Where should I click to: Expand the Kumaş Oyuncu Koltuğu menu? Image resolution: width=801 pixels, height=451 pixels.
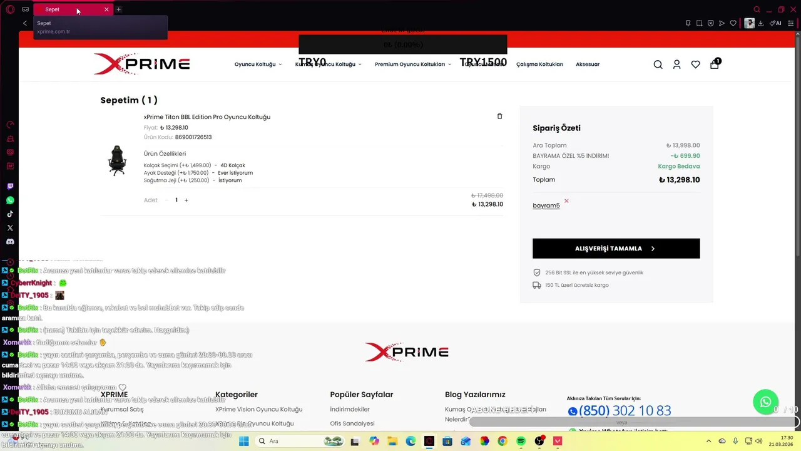[x=328, y=65]
